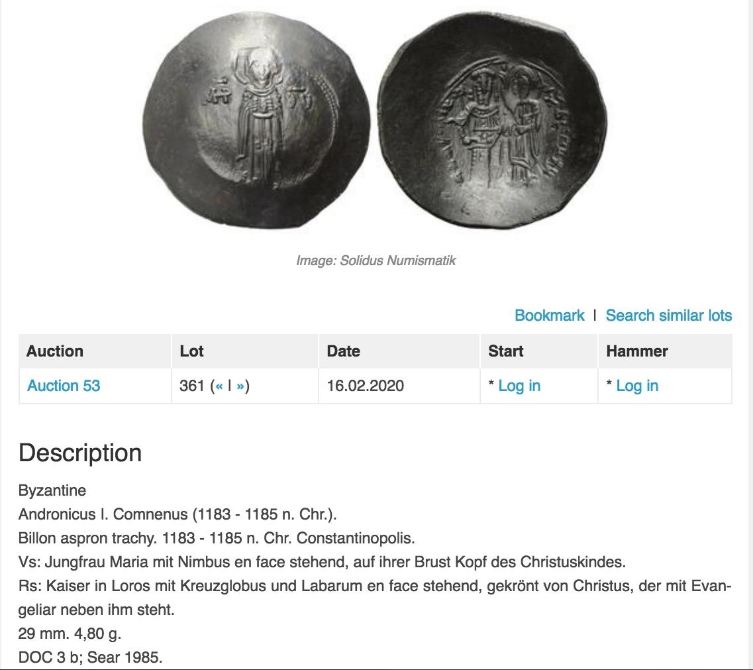This screenshot has width=753, height=670.
Task: Click the Andronicus I. Comnenus text line
Action: tap(177, 514)
